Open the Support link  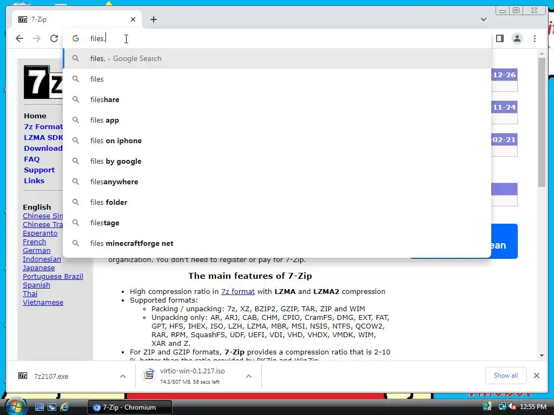[39, 170]
